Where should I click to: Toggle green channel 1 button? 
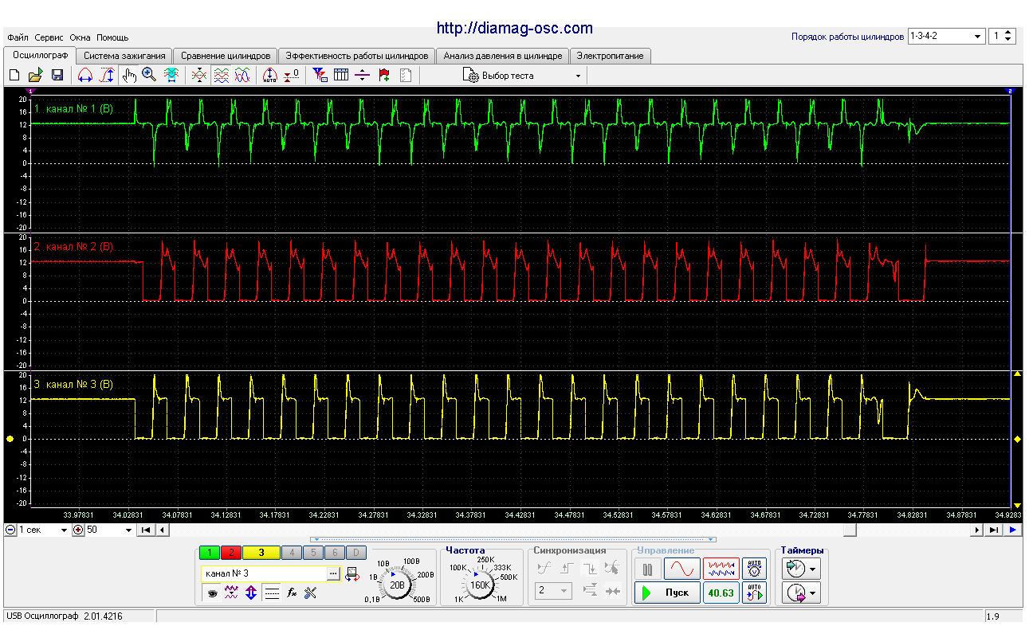[x=210, y=553]
